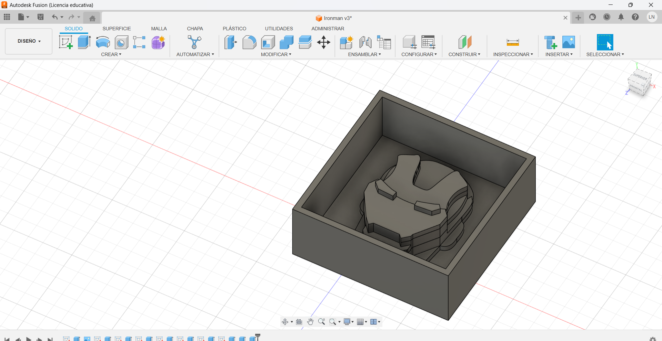662x341 pixels.
Task: Expand the INSPECCIONAR menu
Action: [x=513, y=54]
